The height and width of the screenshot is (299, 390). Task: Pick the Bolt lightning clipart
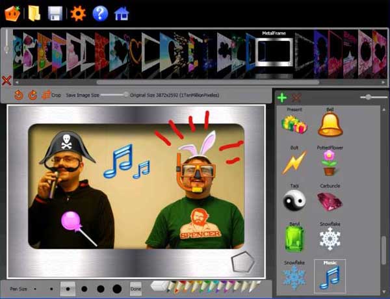tap(294, 162)
